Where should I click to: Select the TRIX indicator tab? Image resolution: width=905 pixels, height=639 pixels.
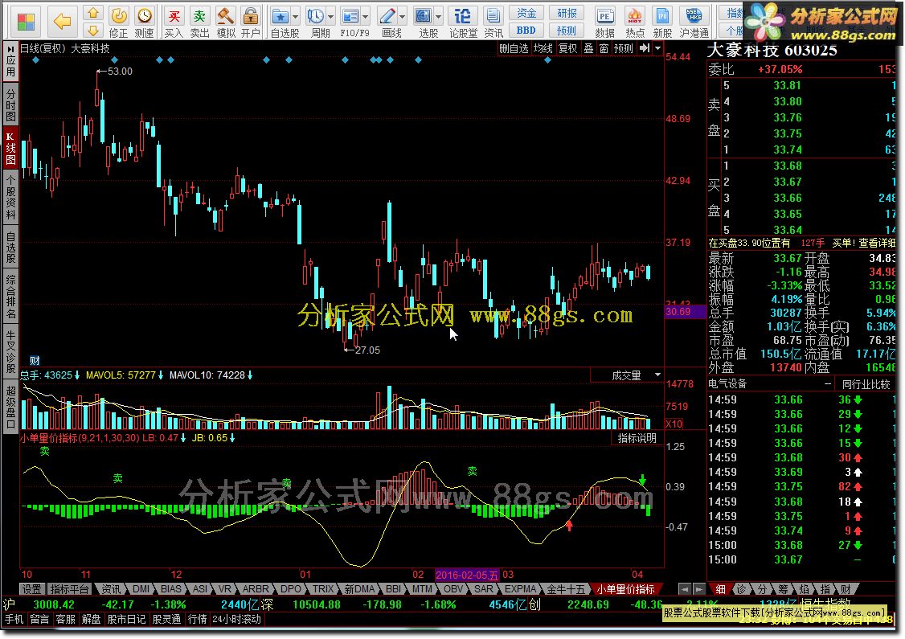click(x=322, y=589)
